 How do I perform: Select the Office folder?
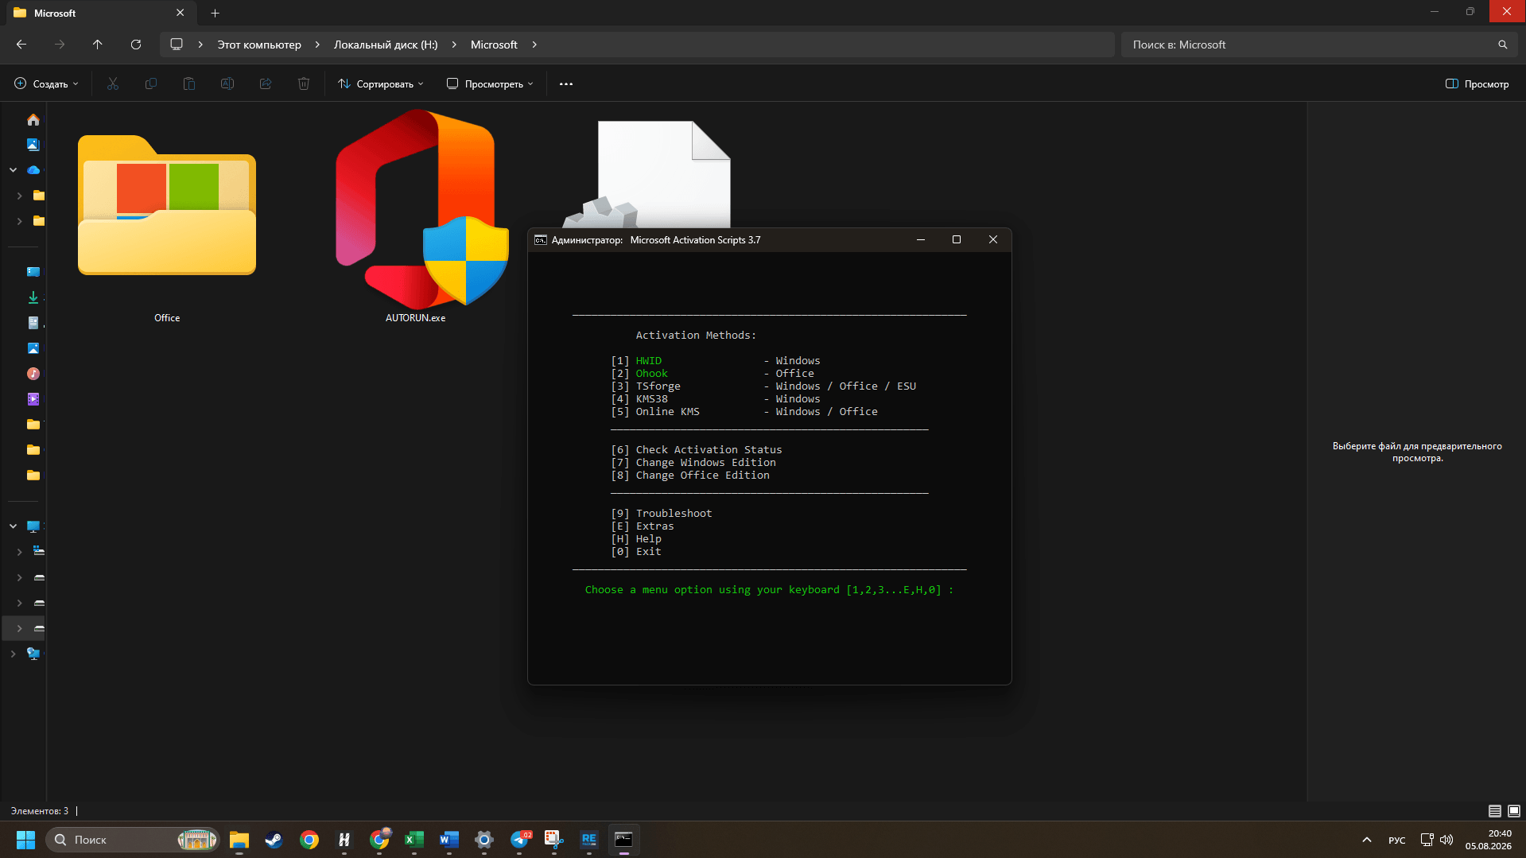coord(167,218)
